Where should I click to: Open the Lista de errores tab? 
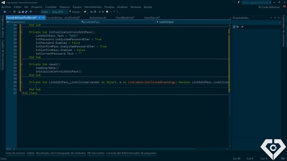15,153
